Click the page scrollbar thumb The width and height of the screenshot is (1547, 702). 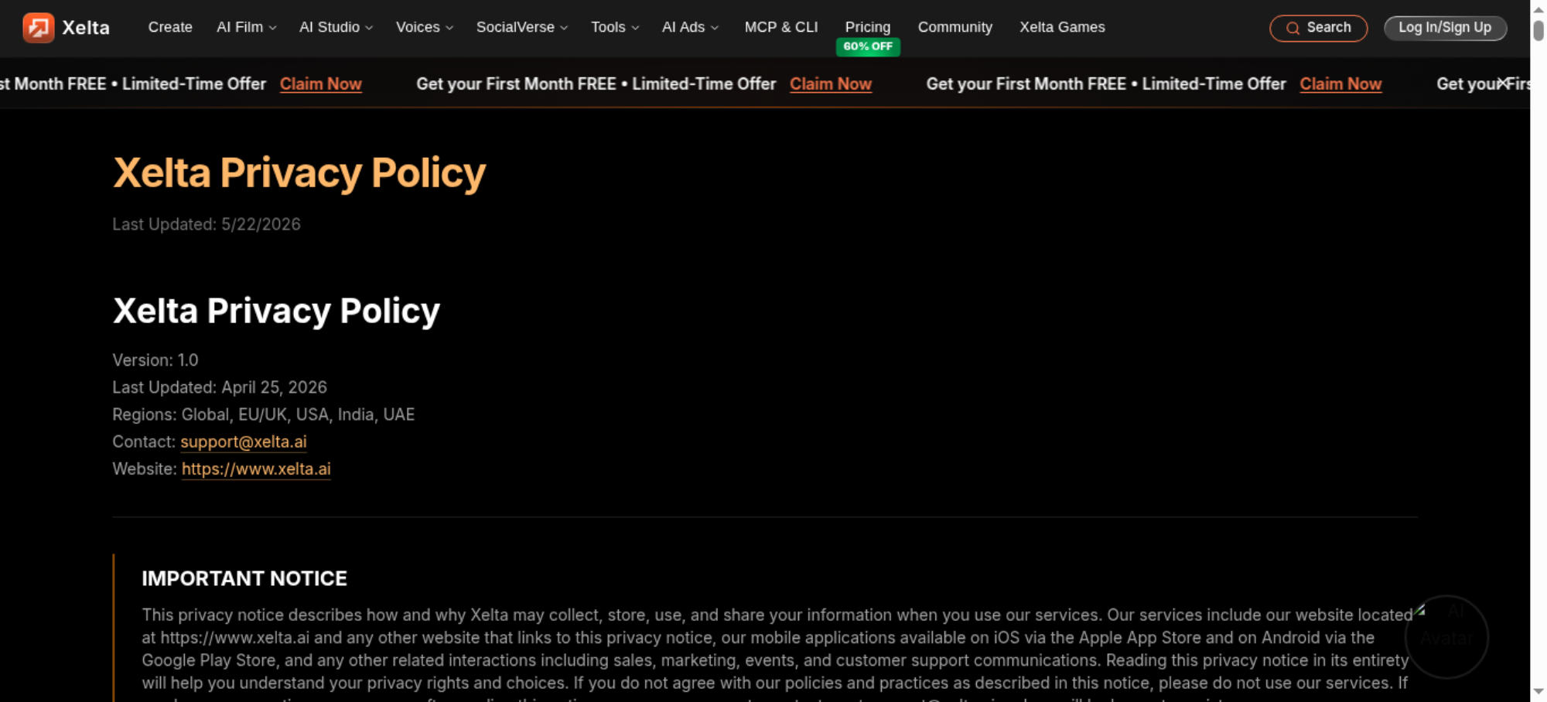click(1538, 30)
